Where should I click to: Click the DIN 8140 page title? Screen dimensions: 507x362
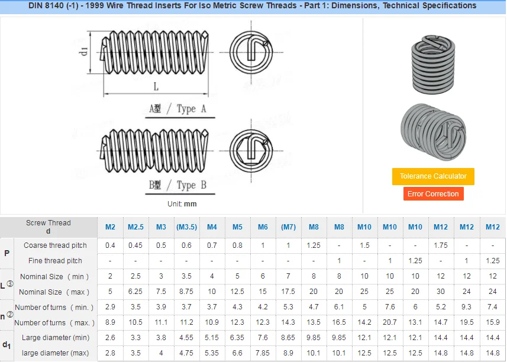pos(253,6)
